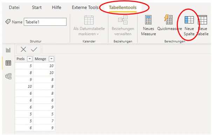The image size is (212, 135).
Task: Switch to Model view icon
Action: click(8, 76)
